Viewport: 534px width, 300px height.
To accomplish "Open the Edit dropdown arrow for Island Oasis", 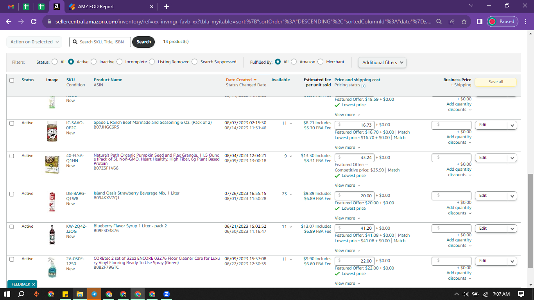I will point(512,196).
